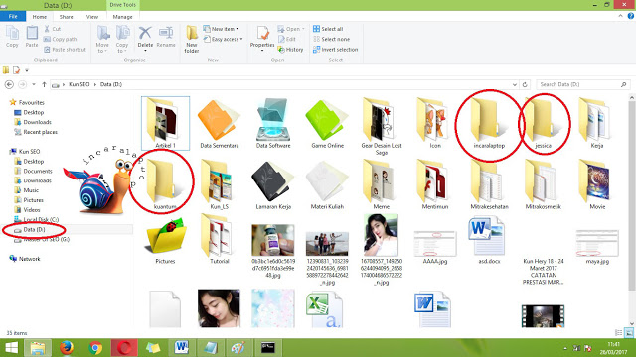Click Invert selection
The height and width of the screenshot is (357, 636).
point(335,50)
